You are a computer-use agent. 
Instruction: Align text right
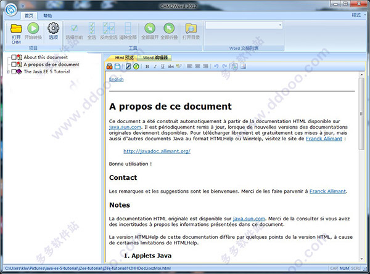coord(205,66)
